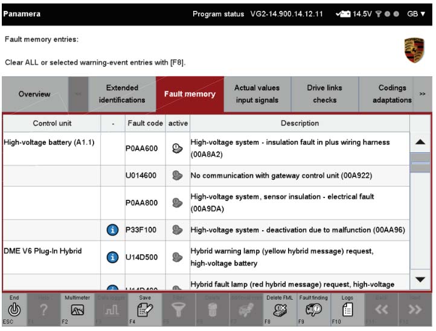The width and height of the screenshot is (436, 331).
Task: Switch to the Overview tab
Action: pyautogui.click(x=34, y=94)
